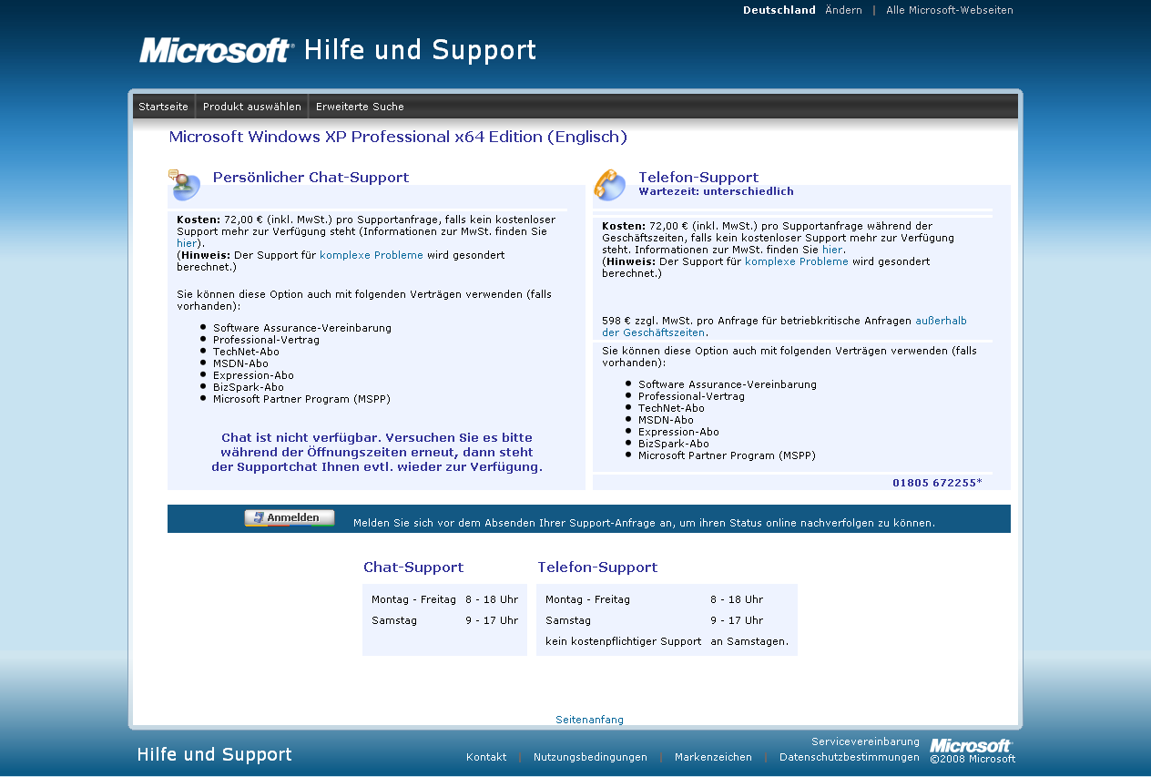The width and height of the screenshot is (1151, 777).
Task: Click 'kein kostenpflichtiger Support' table cell
Action: [624, 641]
